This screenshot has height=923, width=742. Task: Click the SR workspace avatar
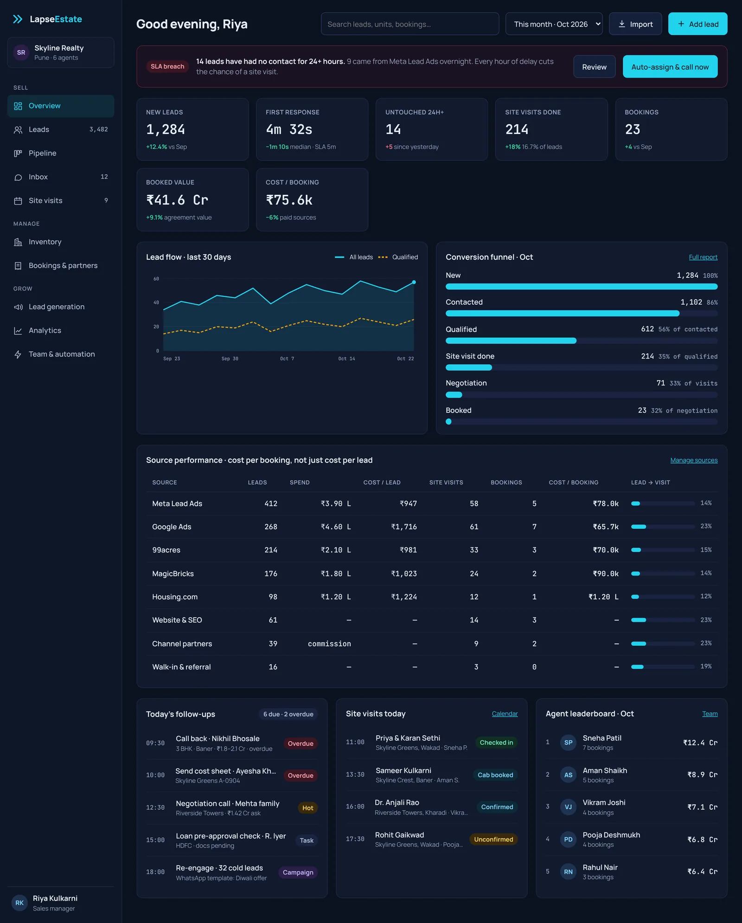click(21, 52)
